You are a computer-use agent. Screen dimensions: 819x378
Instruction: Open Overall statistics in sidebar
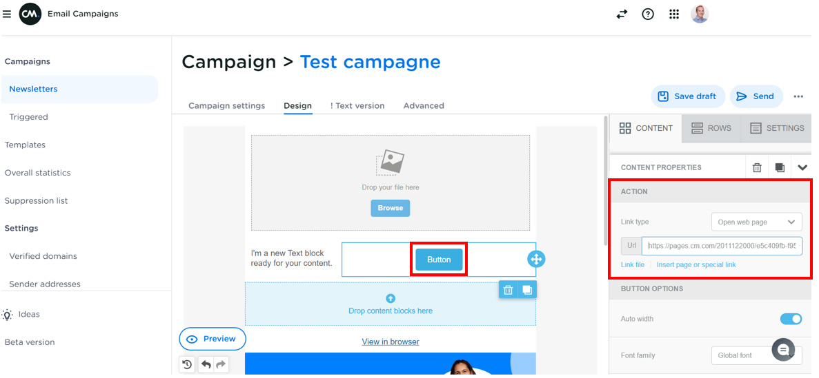(38, 173)
